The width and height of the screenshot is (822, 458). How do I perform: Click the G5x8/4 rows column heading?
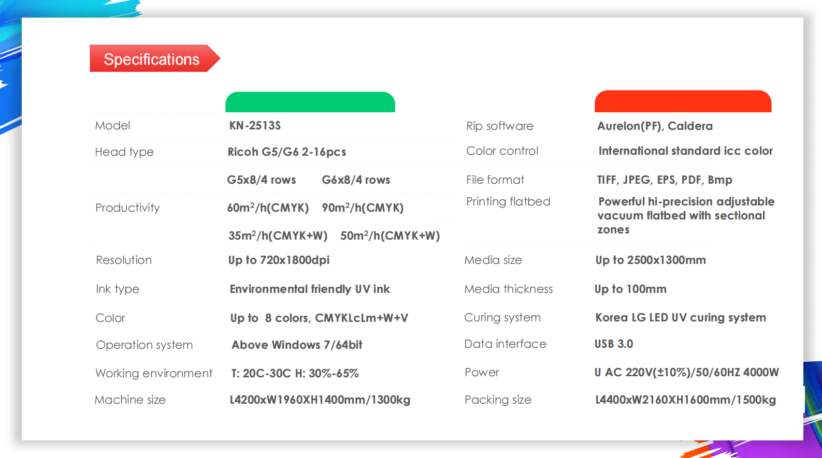(x=261, y=180)
